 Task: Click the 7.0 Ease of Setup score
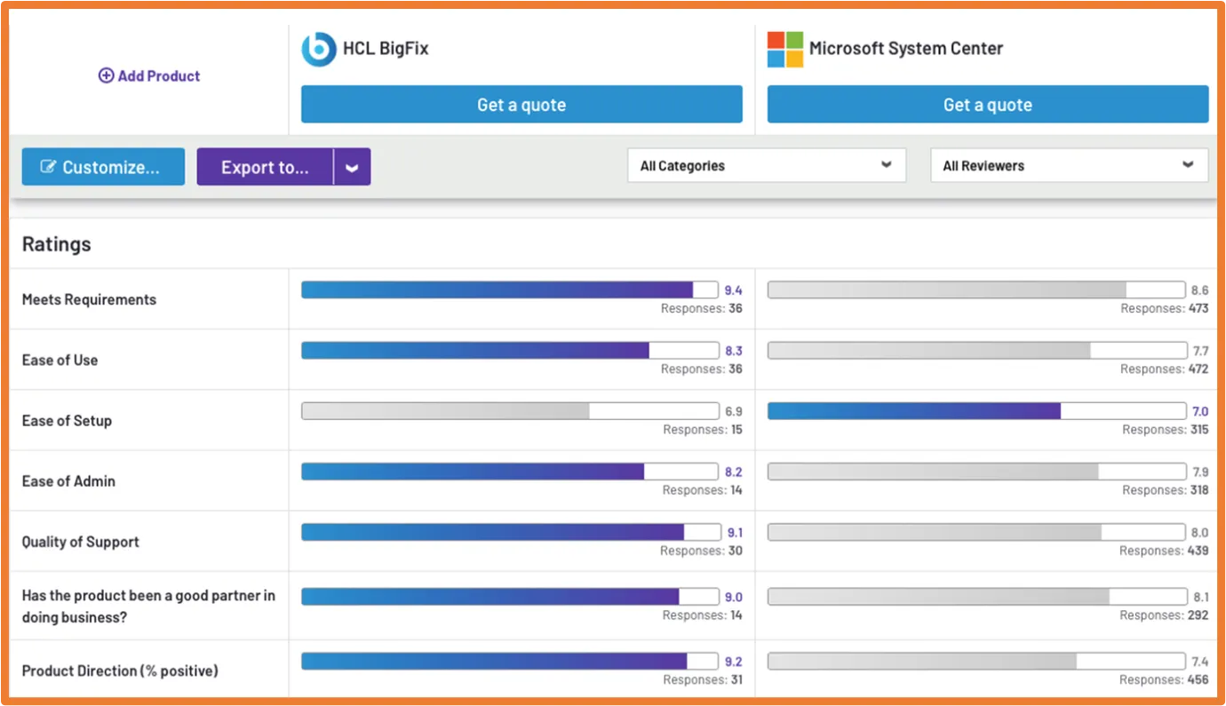coord(1201,410)
